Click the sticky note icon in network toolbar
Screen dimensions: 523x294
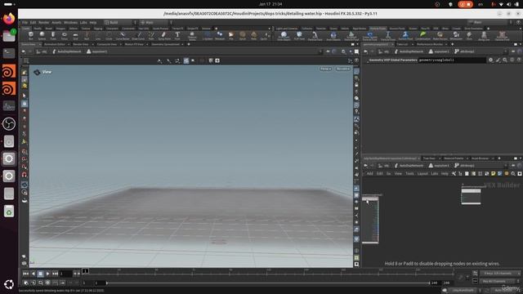(x=494, y=174)
